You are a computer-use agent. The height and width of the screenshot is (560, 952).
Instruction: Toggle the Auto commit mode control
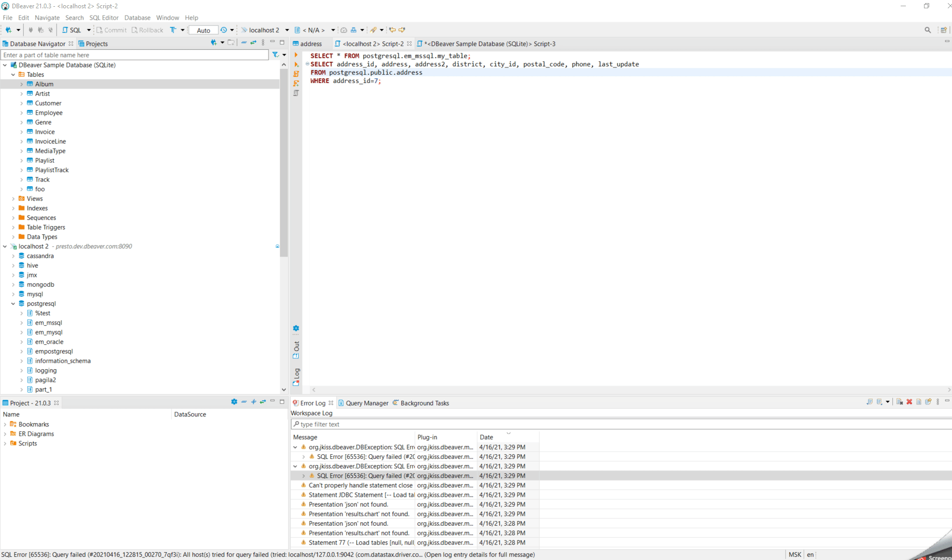point(203,30)
